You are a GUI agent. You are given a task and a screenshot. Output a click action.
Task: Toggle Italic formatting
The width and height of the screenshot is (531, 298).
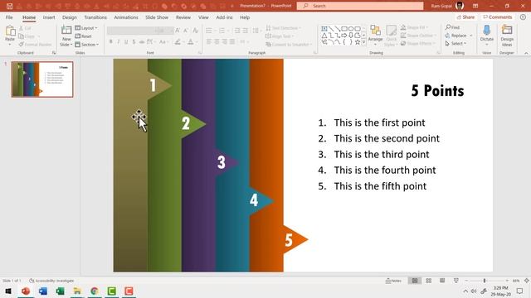(x=118, y=42)
